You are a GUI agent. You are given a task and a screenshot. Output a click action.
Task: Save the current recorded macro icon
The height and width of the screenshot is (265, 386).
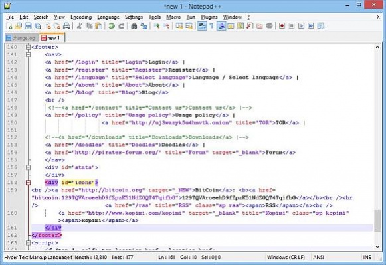(x=321, y=26)
